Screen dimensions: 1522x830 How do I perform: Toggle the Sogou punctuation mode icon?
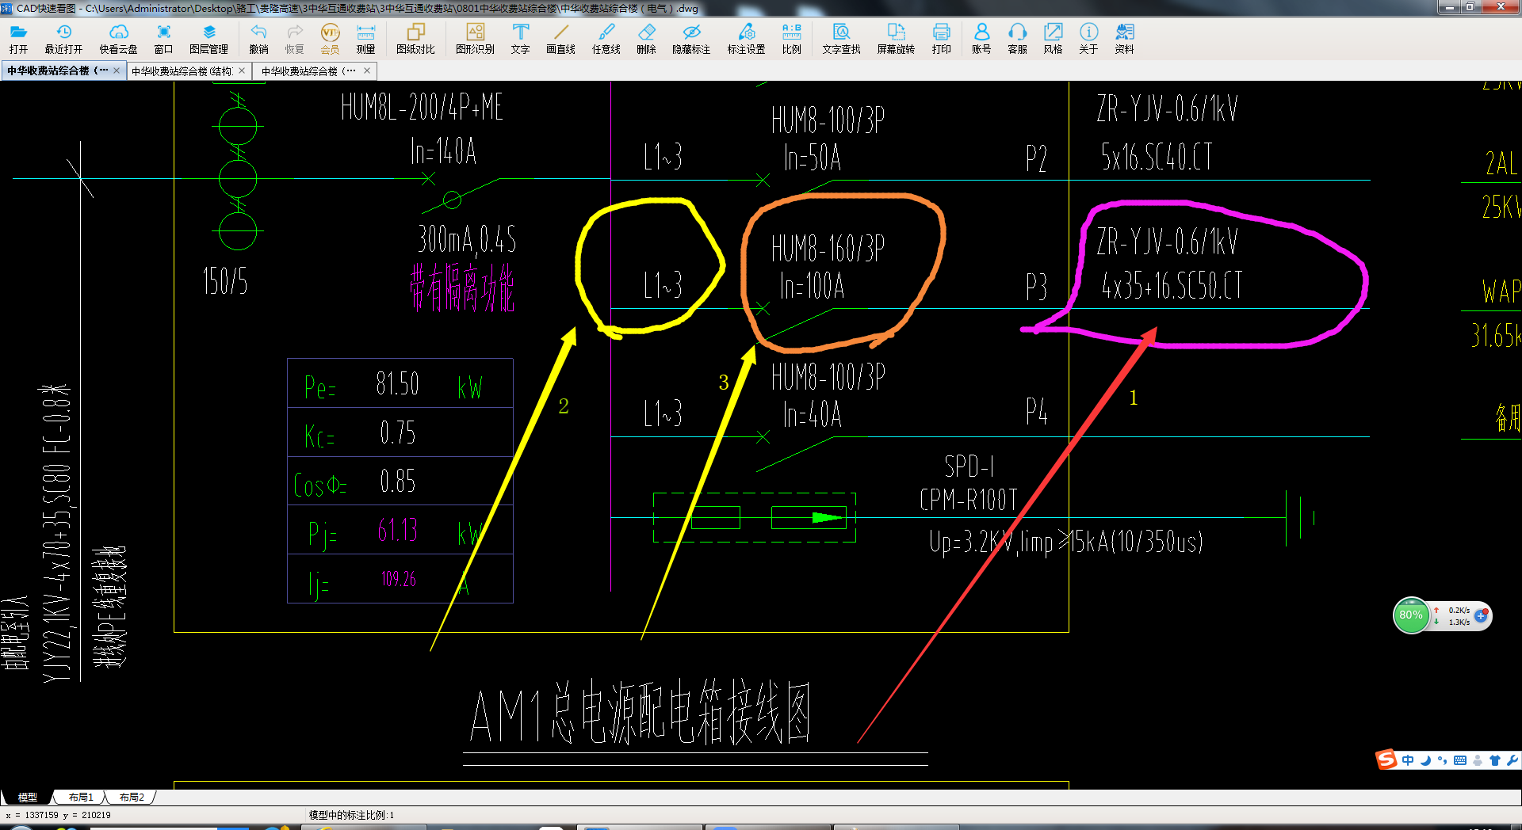pyautogui.click(x=1442, y=760)
